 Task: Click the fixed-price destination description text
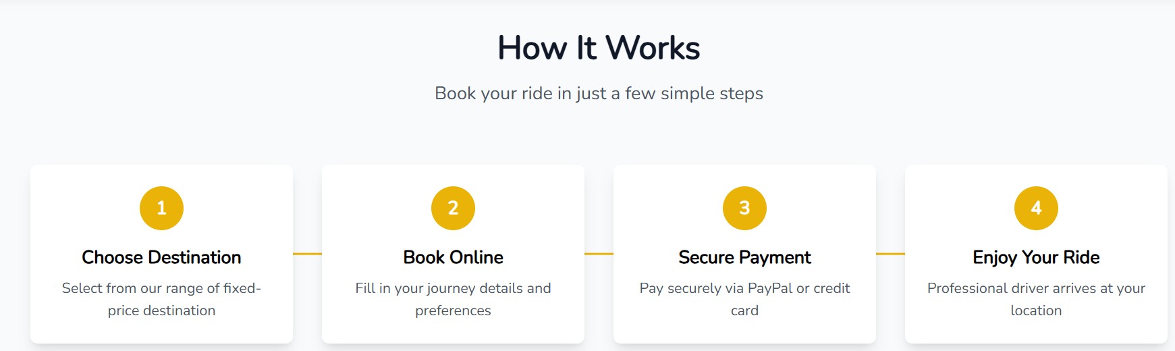161,299
